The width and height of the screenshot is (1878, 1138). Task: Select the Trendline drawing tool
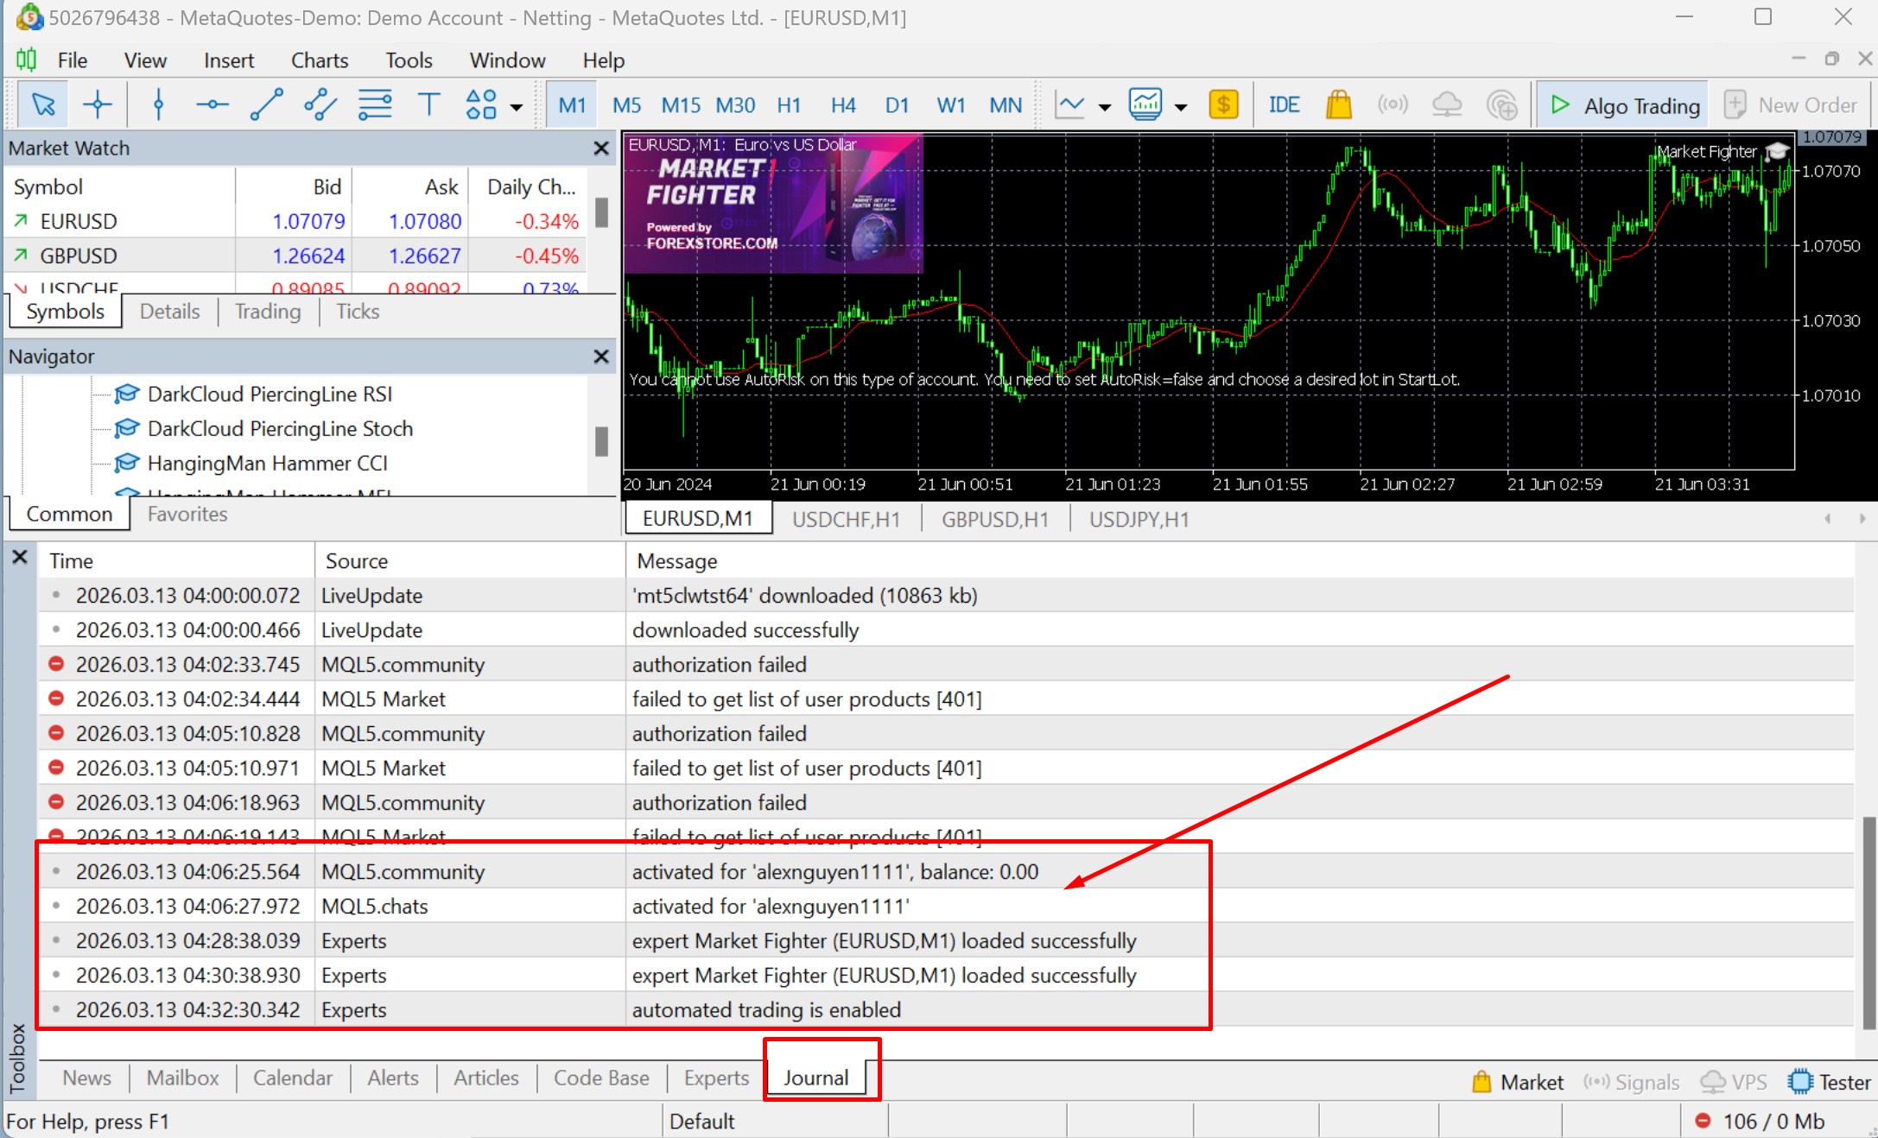tap(266, 104)
